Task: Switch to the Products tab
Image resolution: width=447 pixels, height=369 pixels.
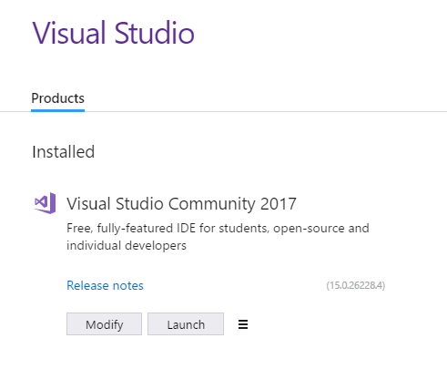Action: click(x=57, y=98)
